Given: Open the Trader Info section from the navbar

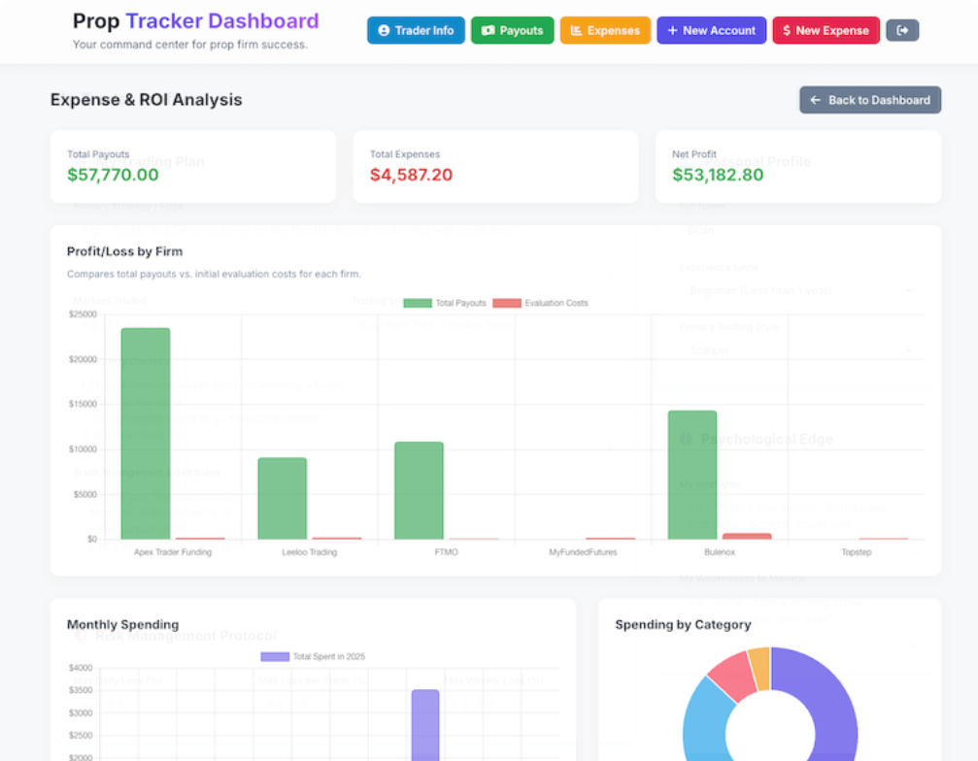Looking at the screenshot, I should point(416,30).
